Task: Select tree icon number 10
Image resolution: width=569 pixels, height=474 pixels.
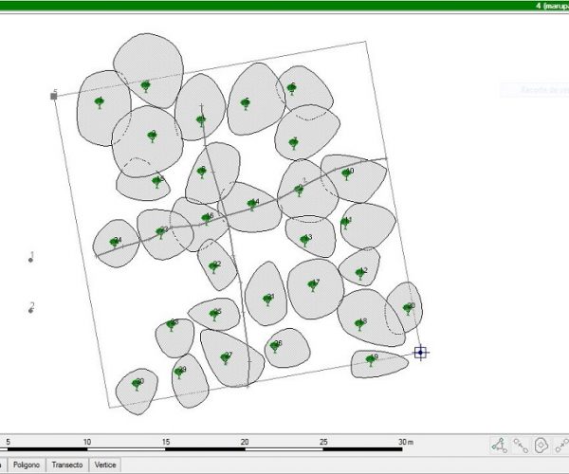Action: point(346,173)
